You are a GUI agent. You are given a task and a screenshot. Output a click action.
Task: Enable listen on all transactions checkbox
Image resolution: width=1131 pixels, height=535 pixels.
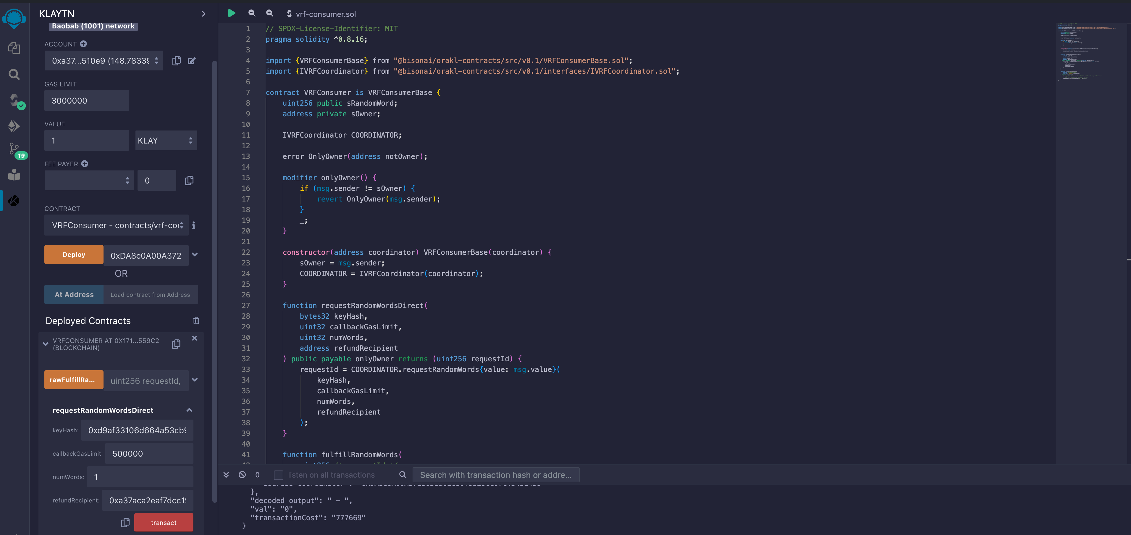pos(278,475)
